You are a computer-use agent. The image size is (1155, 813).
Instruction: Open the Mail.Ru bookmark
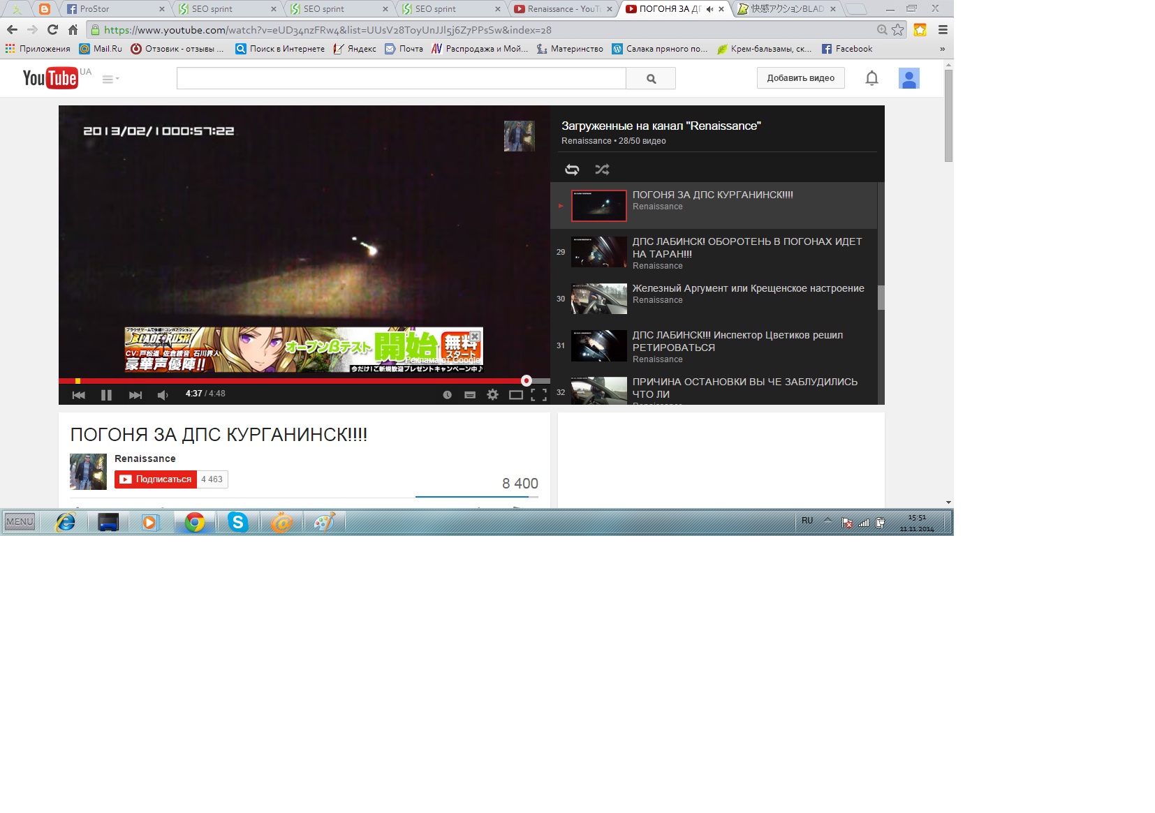[101, 49]
